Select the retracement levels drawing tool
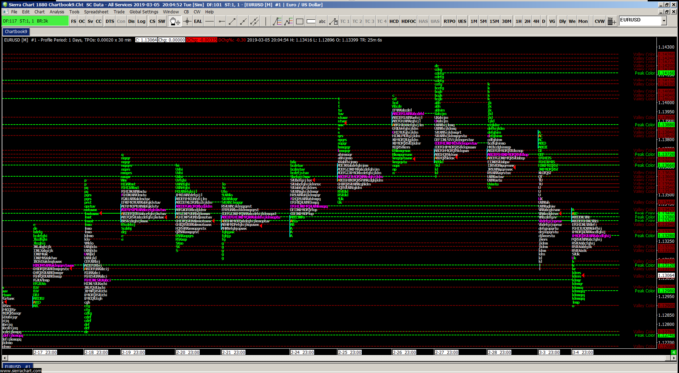The width and height of the screenshot is (679, 373). coord(288,21)
